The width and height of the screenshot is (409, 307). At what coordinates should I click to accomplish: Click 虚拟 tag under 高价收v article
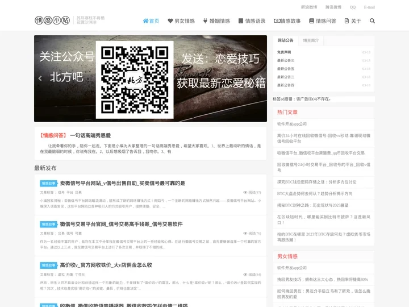tap(61, 275)
